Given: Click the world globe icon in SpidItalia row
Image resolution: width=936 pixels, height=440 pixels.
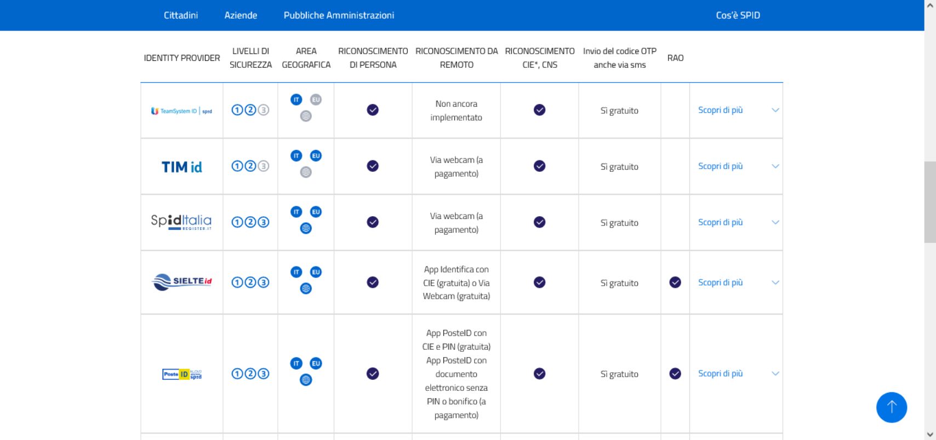Looking at the screenshot, I should tap(306, 229).
